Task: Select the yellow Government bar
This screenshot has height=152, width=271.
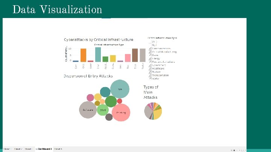Action: 113,59
